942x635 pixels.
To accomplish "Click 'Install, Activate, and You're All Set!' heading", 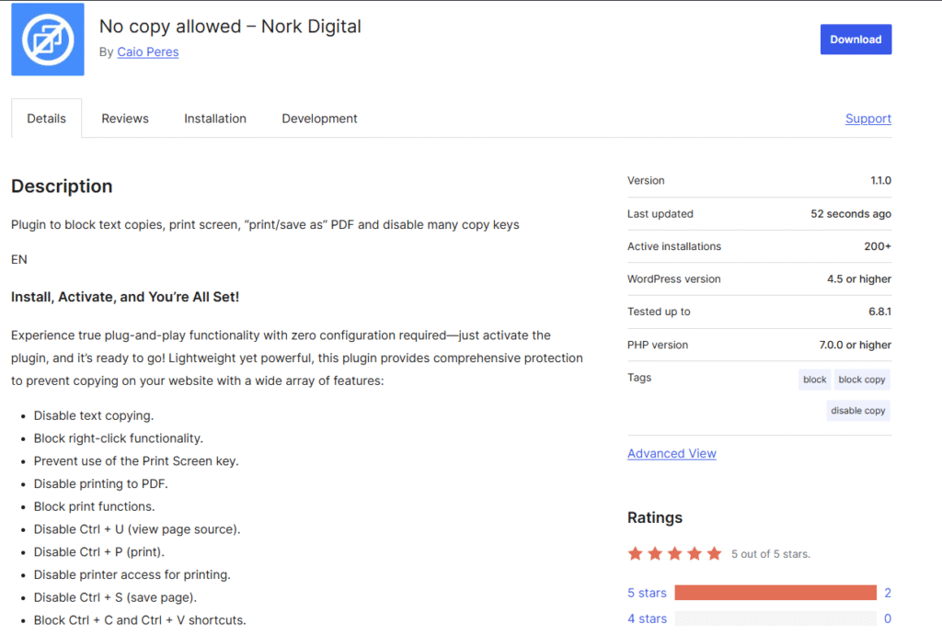I will click(125, 297).
